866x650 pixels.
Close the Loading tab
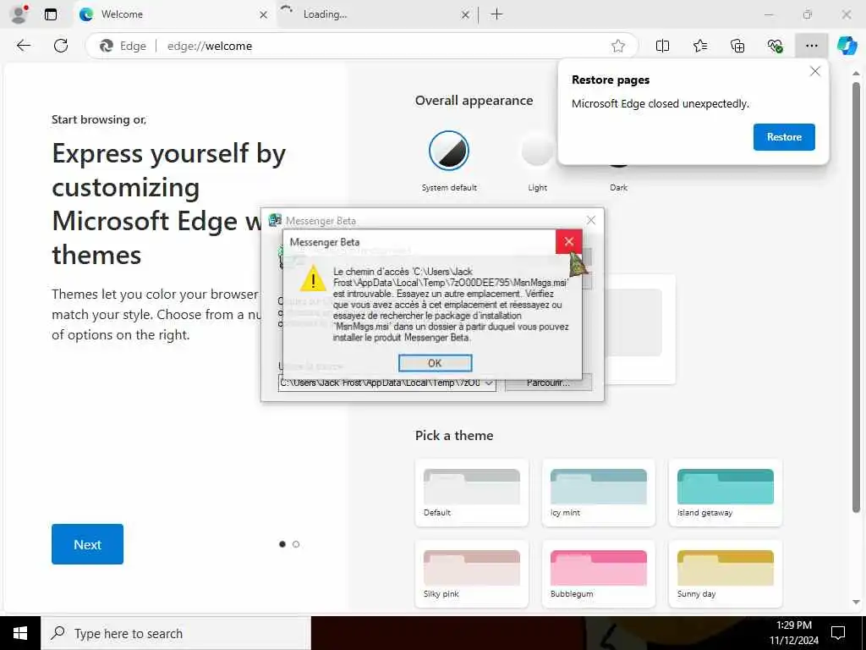[466, 15]
